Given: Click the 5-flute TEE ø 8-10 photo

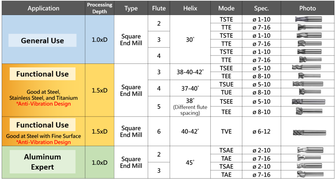Looking at the screenshot, I should point(309,111).
